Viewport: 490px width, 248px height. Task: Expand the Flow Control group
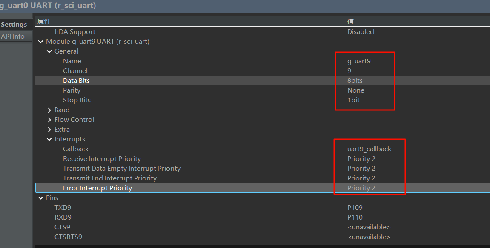(x=49, y=120)
